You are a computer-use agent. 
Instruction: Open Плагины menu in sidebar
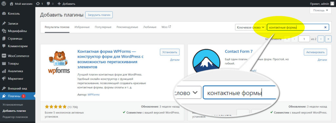click(18, 96)
